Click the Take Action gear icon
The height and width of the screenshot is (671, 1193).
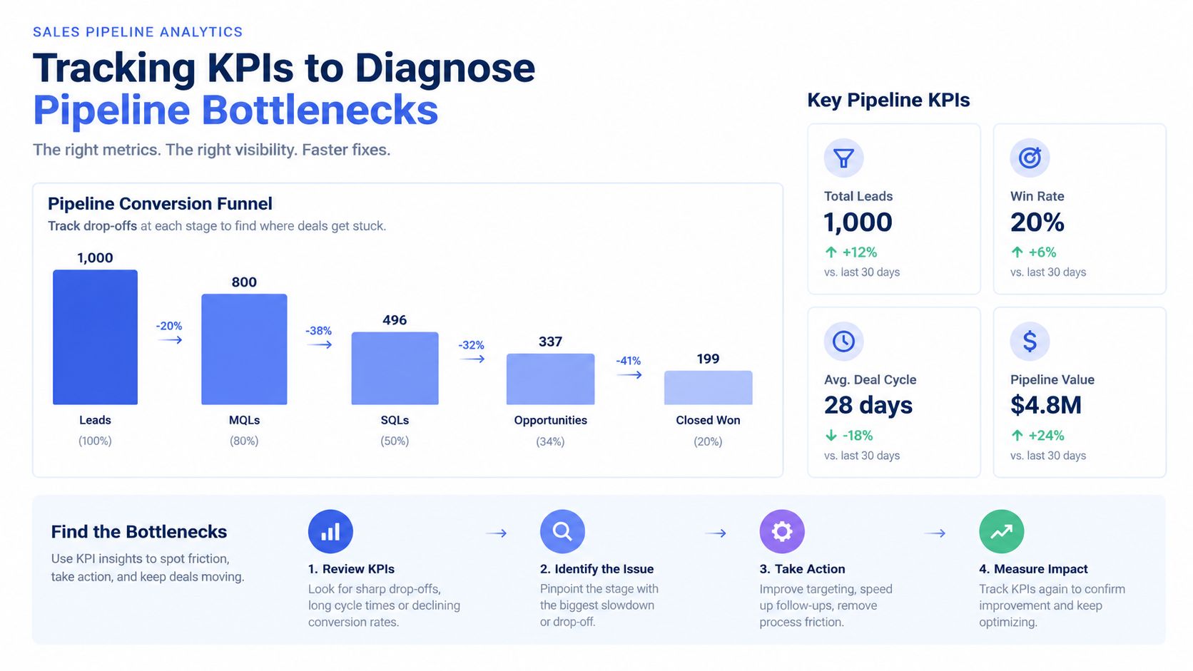(782, 531)
